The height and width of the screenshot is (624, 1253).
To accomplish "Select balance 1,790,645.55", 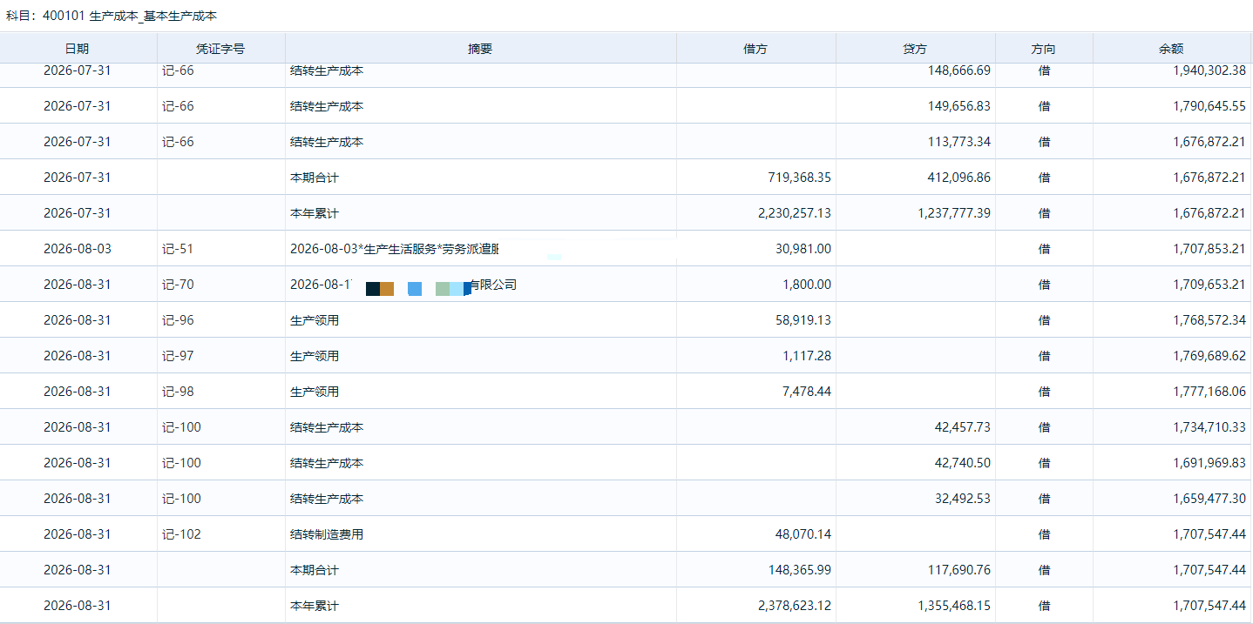I will [1209, 106].
